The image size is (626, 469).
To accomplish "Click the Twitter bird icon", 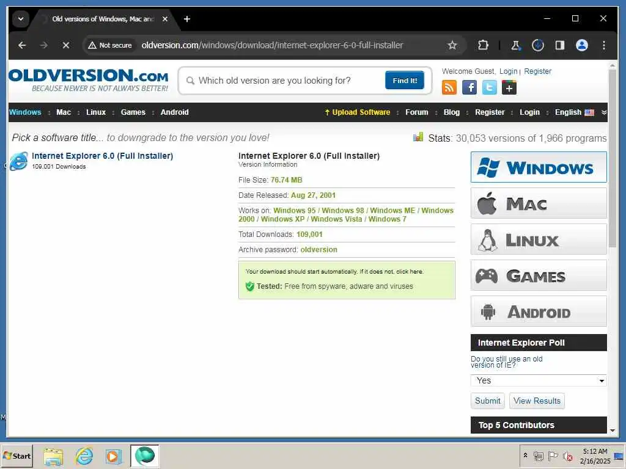I will pyautogui.click(x=489, y=87).
